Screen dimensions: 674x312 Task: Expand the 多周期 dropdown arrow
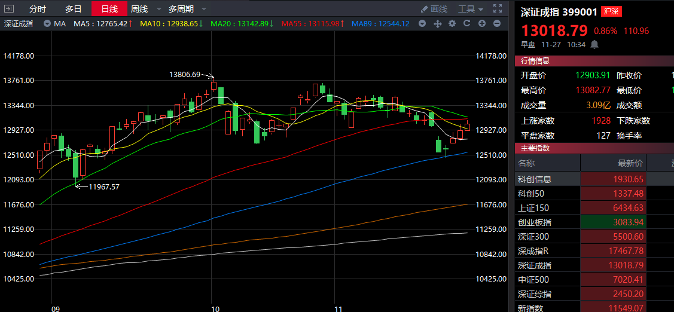[204, 10]
